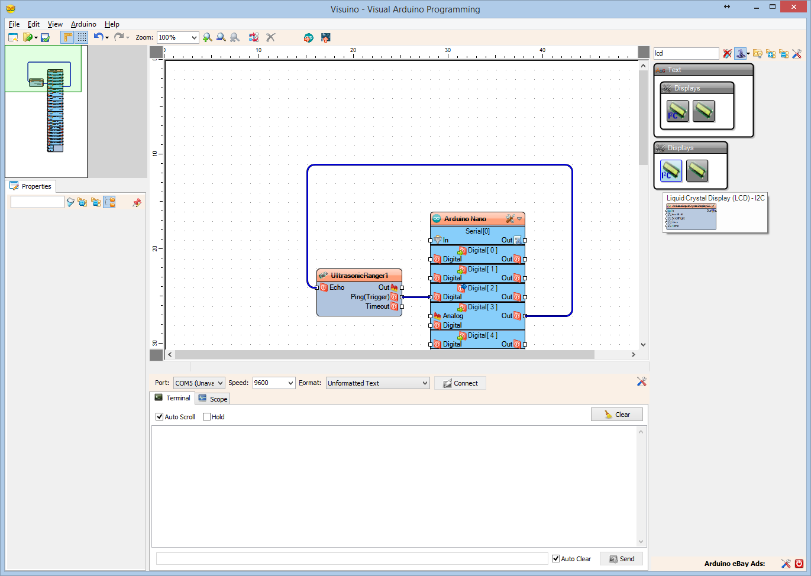The width and height of the screenshot is (811, 576).
Task: Open the Arduino Nano tools wrench icon
Action: [x=510, y=219]
